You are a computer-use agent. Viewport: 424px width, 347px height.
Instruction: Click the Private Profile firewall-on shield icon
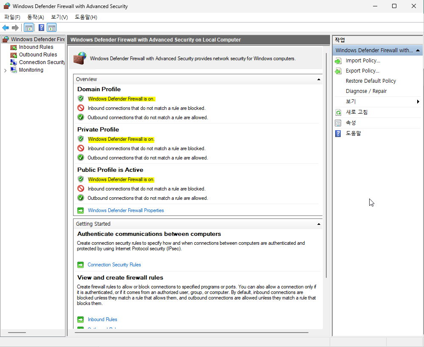[x=81, y=139]
